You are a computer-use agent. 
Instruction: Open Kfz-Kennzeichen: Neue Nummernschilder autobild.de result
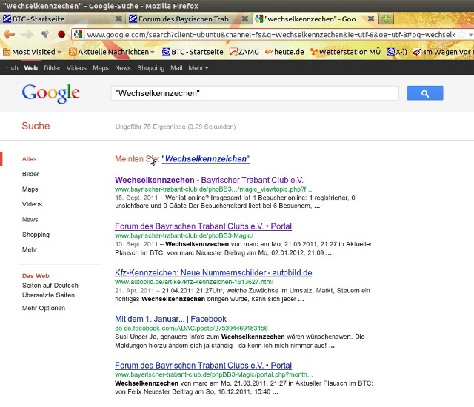213,272
